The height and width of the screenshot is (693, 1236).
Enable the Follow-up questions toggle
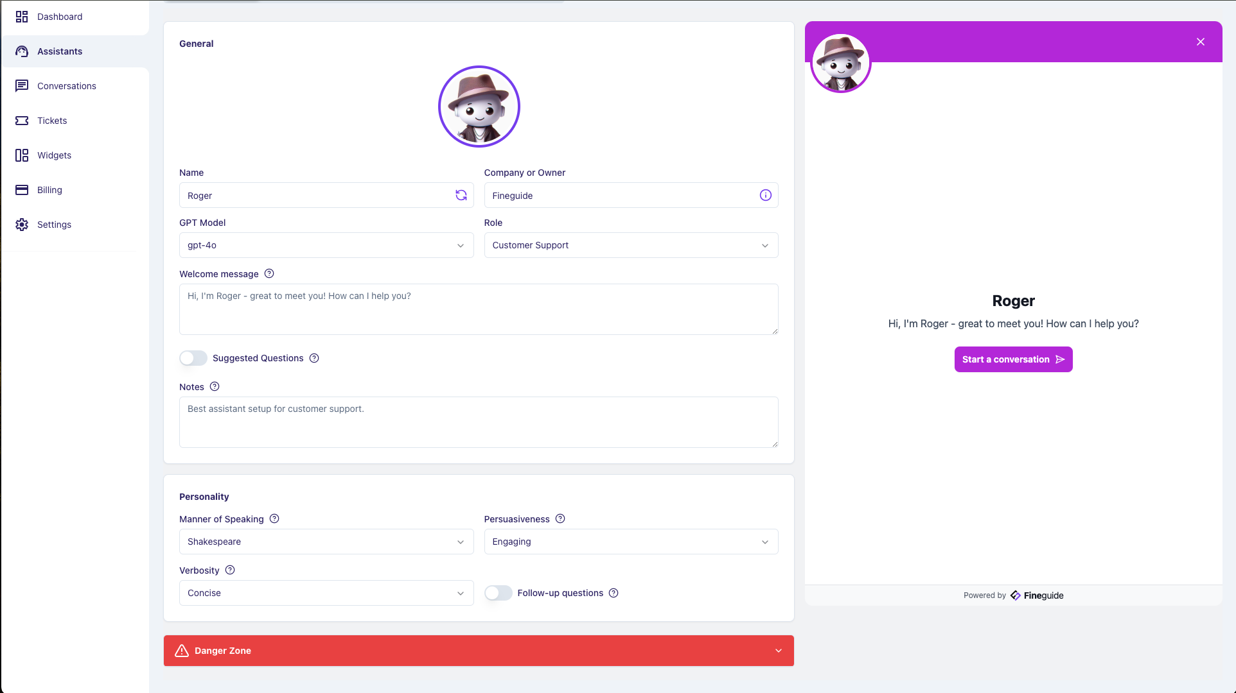(x=497, y=592)
